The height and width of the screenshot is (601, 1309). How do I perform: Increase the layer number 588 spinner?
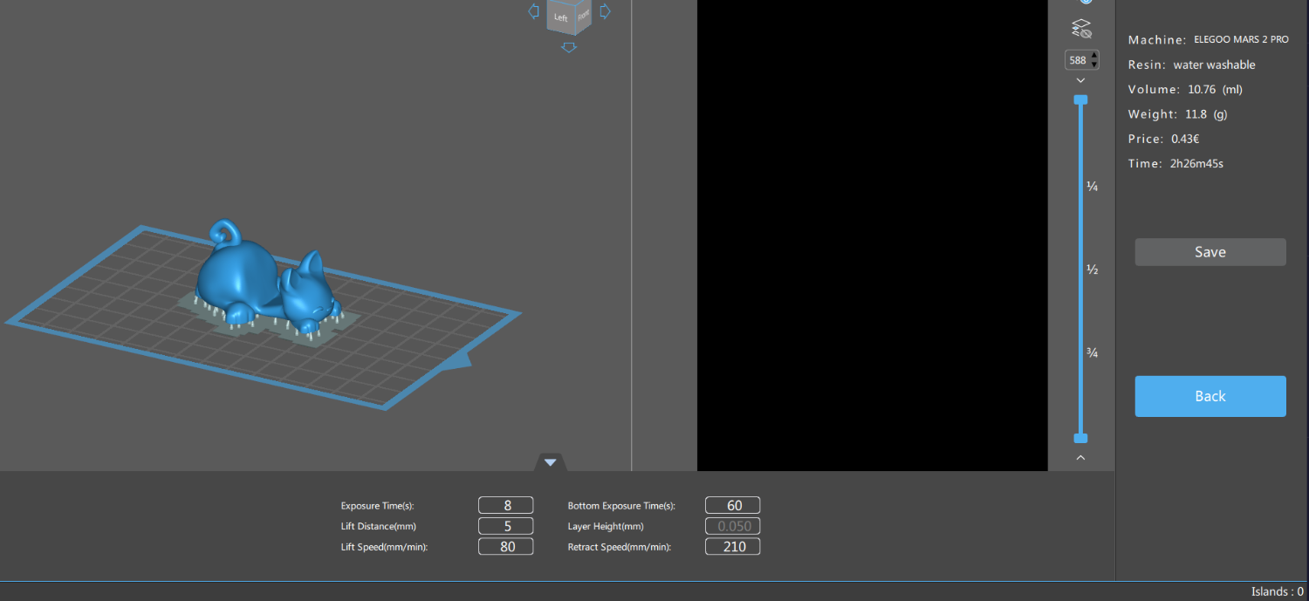1094,56
